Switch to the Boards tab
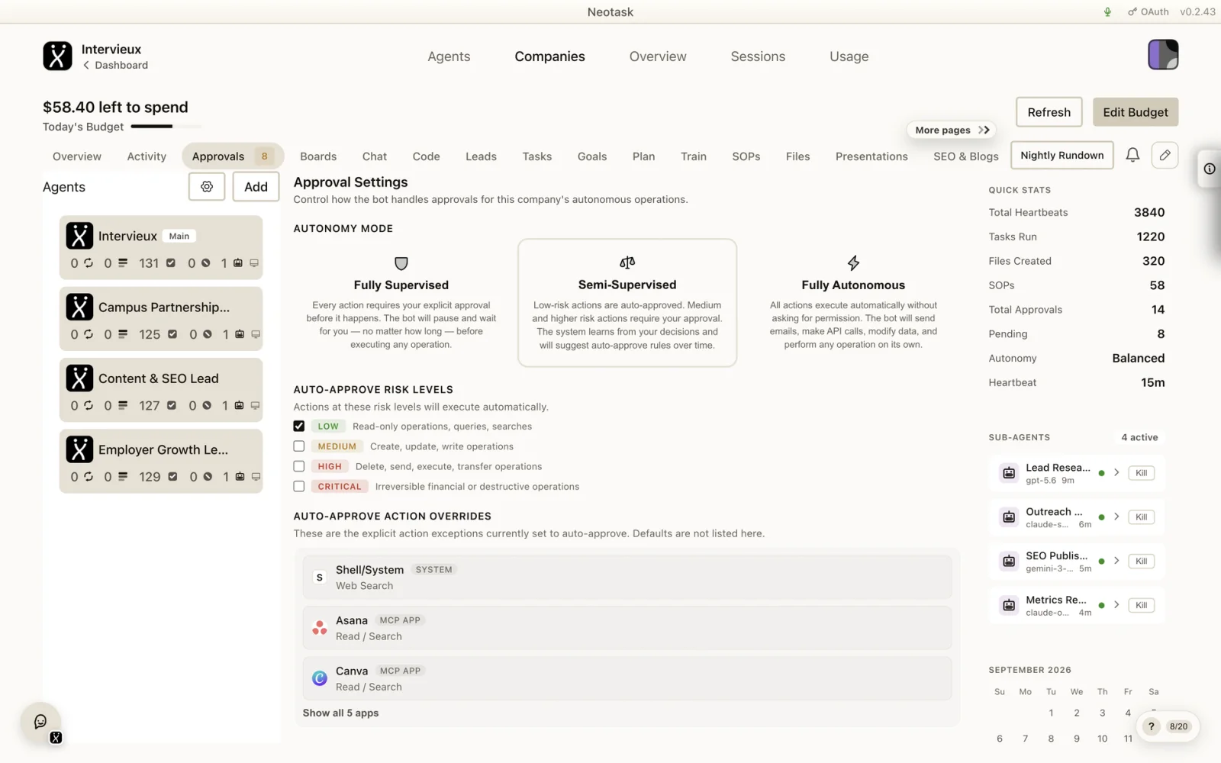 [x=318, y=156]
